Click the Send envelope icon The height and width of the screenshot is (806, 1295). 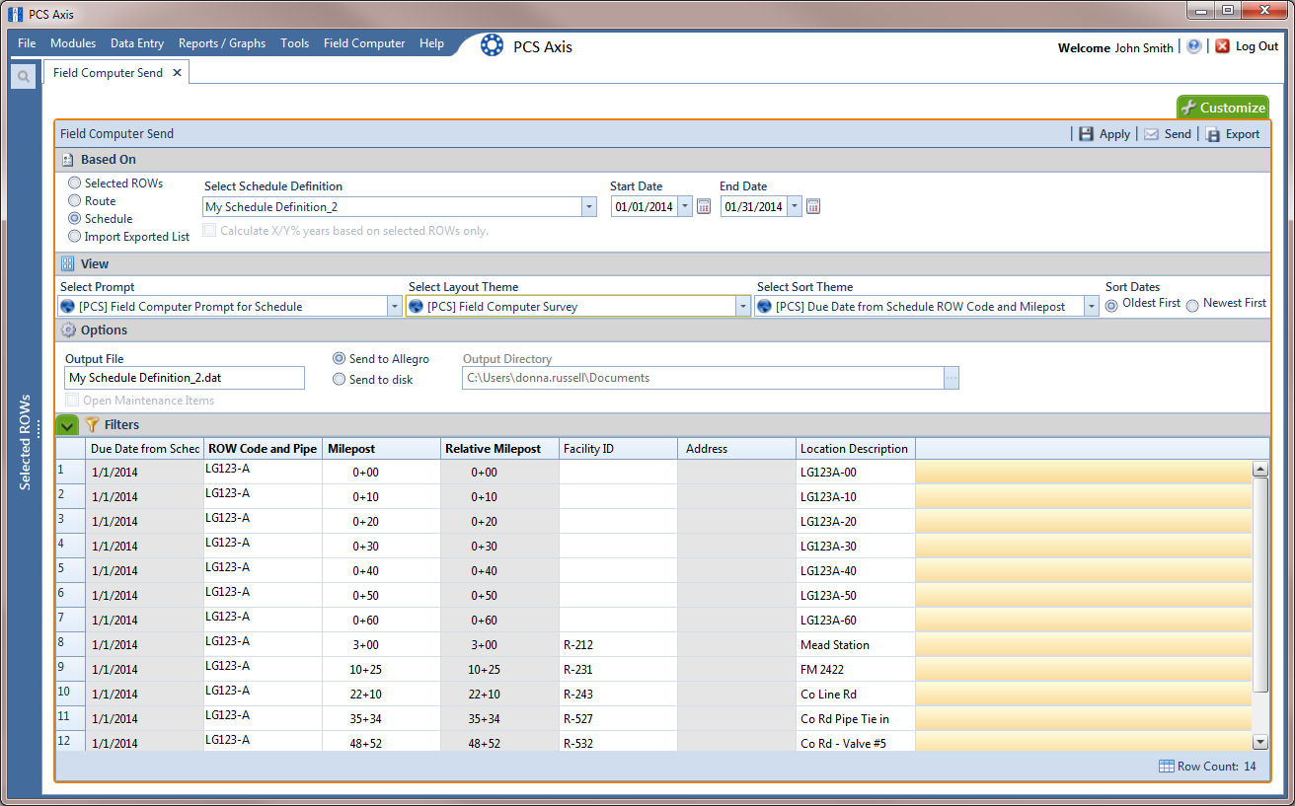pyautogui.click(x=1151, y=134)
